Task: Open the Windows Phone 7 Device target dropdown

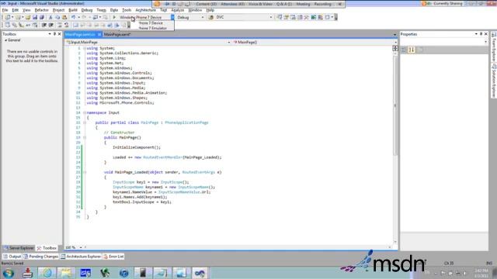Action: [x=172, y=17]
